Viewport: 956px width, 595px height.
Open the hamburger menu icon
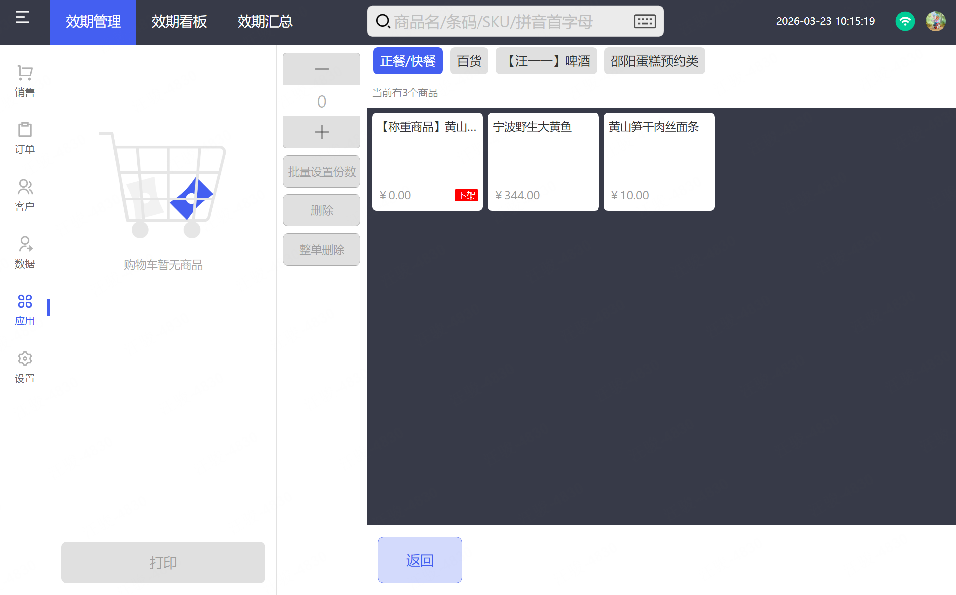point(22,18)
